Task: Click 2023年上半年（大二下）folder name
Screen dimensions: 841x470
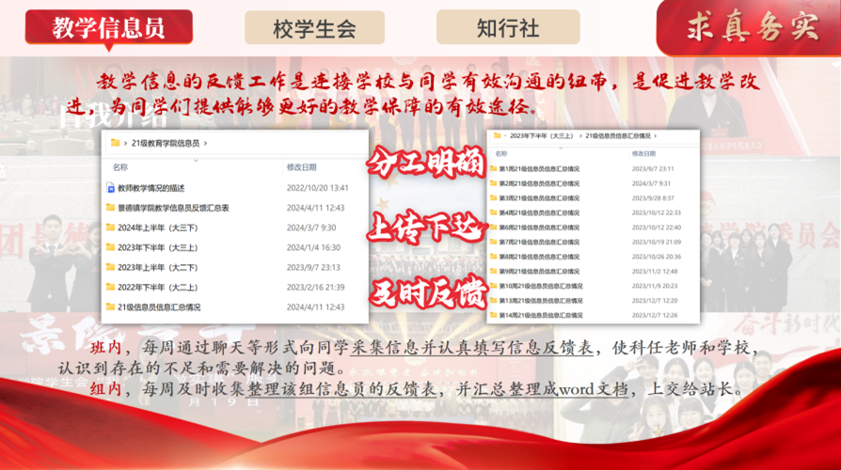Action: point(157,267)
